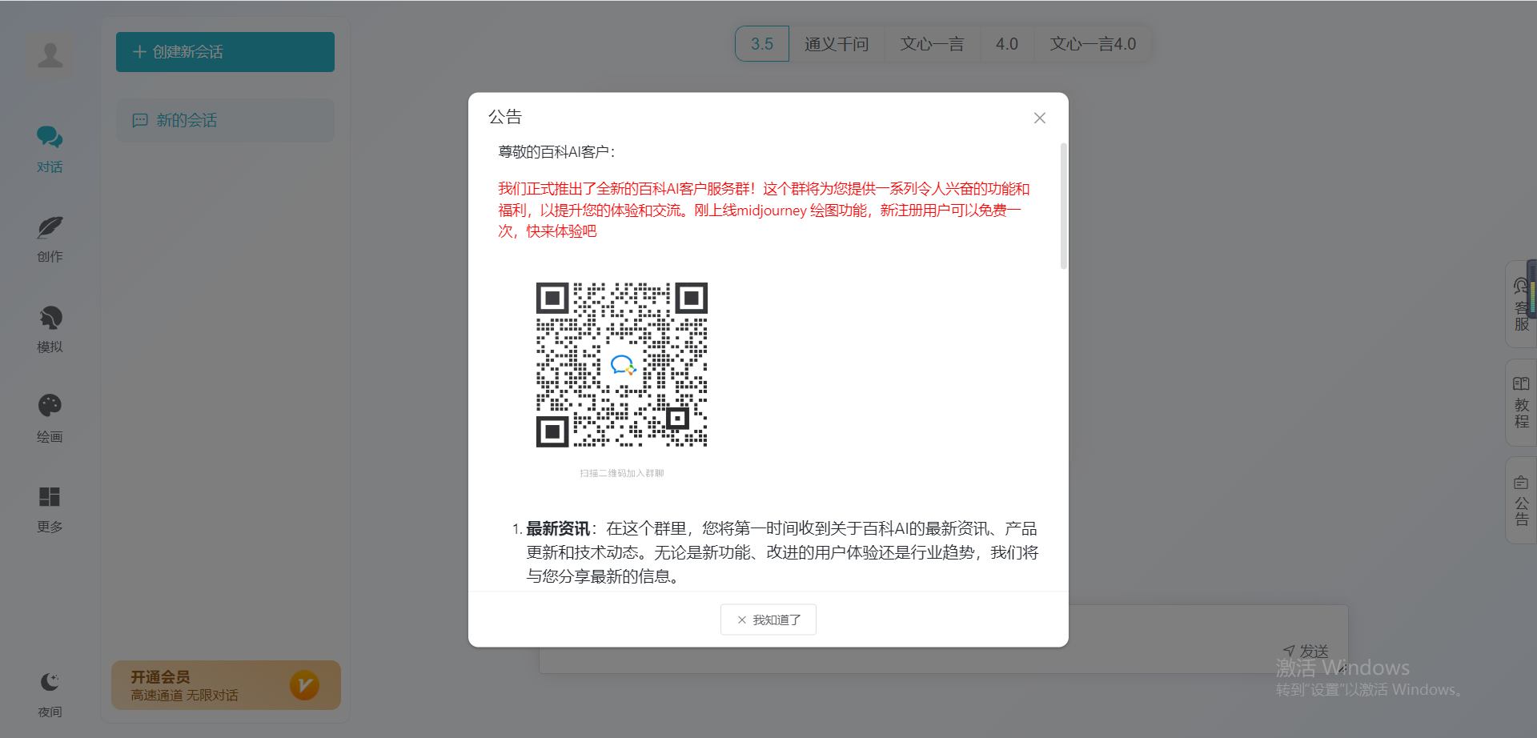
Task: Switch to the 通义千问 model tab
Action: (837, 44)
